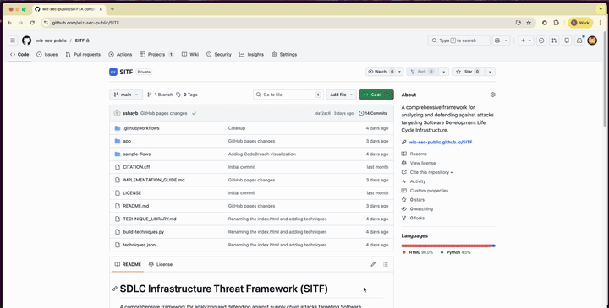Edit README with pencil icon
The width and height of the screenshot is (609, 308).
[373, 264]
